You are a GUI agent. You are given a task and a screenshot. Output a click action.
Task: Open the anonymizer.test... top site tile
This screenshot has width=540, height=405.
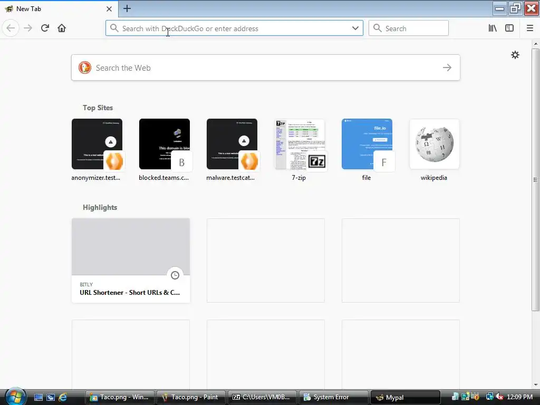[97, 150]
